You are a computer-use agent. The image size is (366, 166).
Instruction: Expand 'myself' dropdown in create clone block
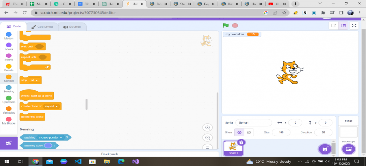click(51, 106)
